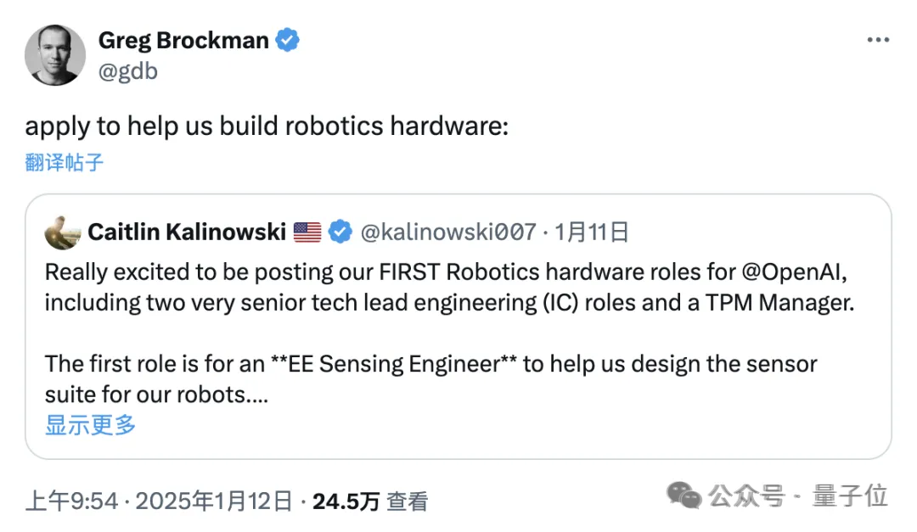Click the main post text about robotics hardware

point(267,126)
